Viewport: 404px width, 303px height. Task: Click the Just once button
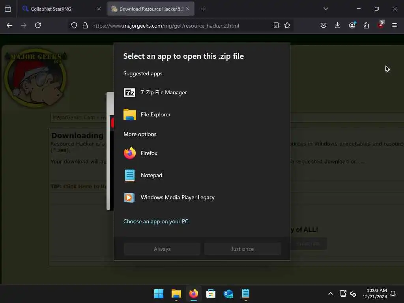pyautogui.click(x=243, y=249)
